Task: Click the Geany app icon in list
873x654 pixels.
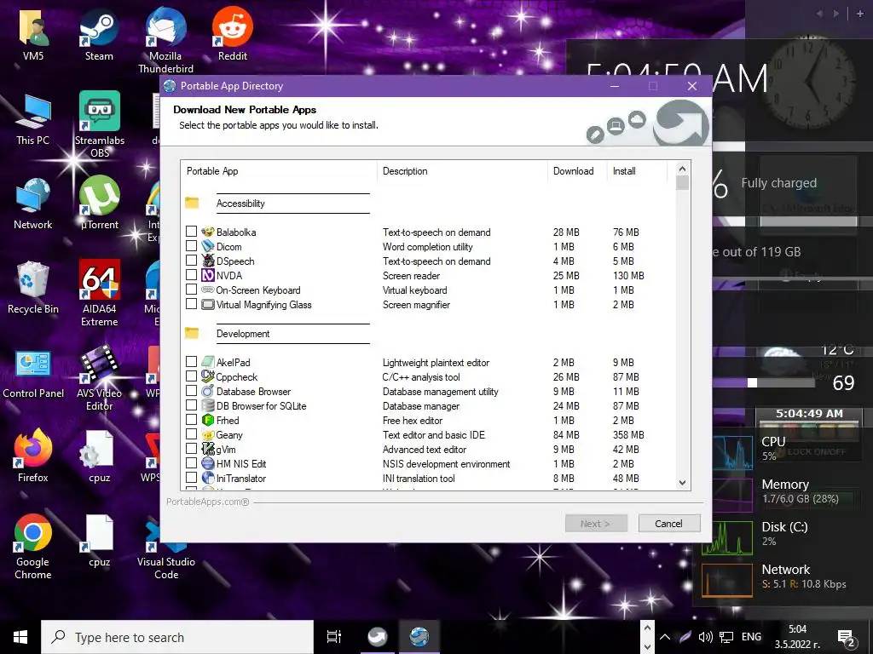Action: coord(208,435)
